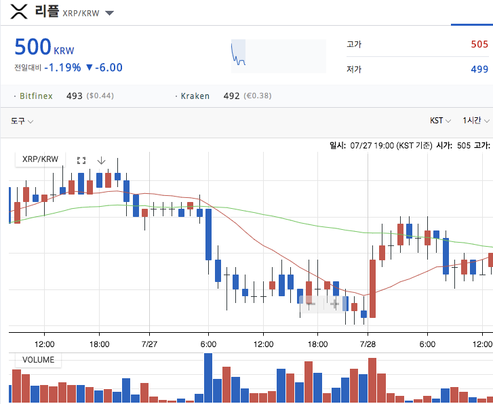The width and height of the screenshot is (493, 404).
Task: Click the Kraken exchange name
Action: tap(195, 96)
